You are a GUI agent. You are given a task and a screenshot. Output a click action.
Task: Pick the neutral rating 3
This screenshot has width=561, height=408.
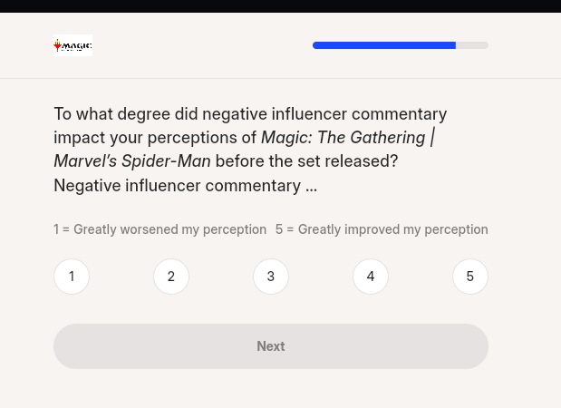point(271,277)
